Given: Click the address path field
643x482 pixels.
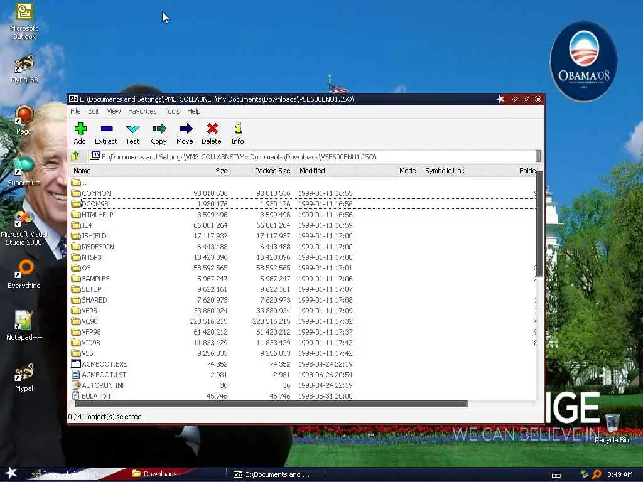Looking at the screenshot, I should coord(312,156).
